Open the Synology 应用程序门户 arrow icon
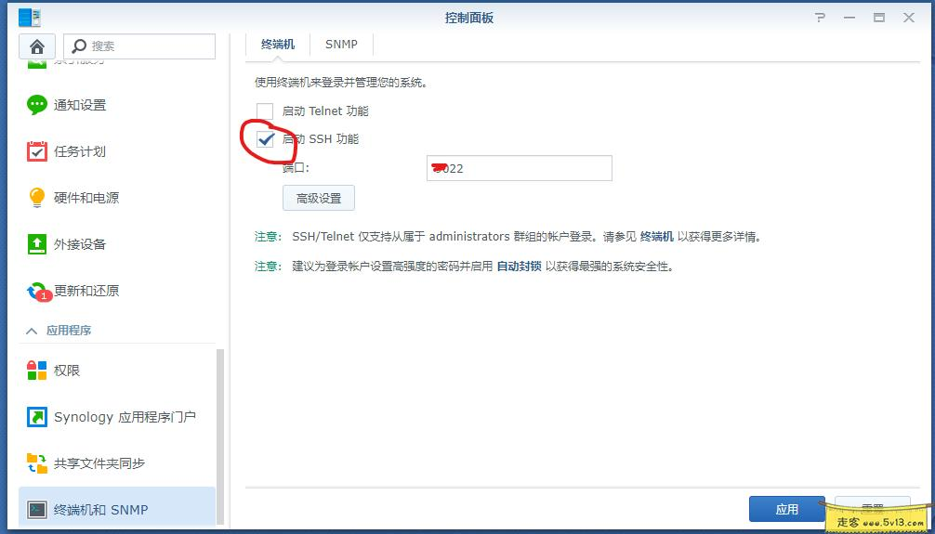Viewport: 935px width, 534px height. tap(37, 417)
